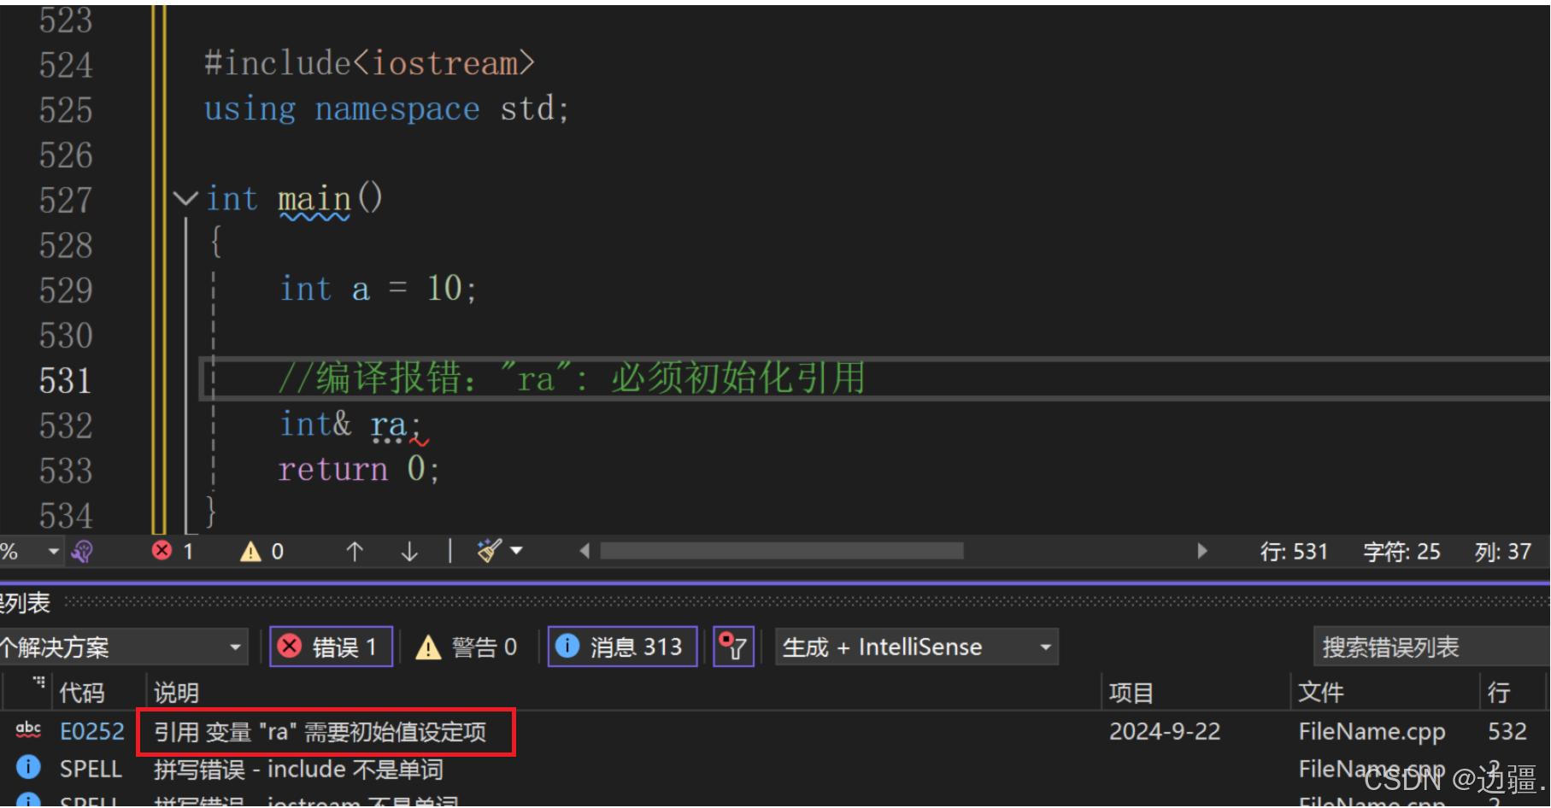Focus the 搜索错误列表 search box
Image resolution: width=1551 pixels, height=808 pixels.
[1431, 647]
